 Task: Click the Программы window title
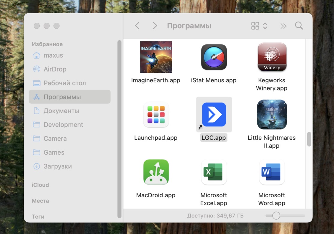pos(189,26)
